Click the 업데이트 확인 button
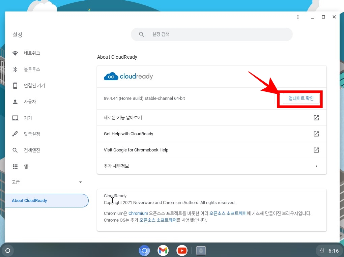Image resolution: width=344 pixels, height=257 pixels. (x=301, y=98)
